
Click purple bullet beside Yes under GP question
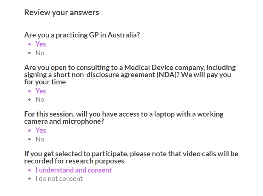[30, 44]
